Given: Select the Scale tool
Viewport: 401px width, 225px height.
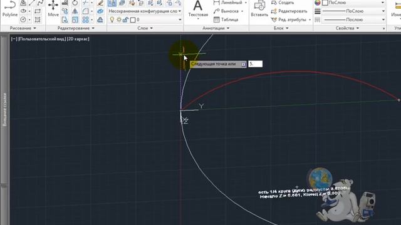Looking at the screenshot, I should click(x=75, y=19).
